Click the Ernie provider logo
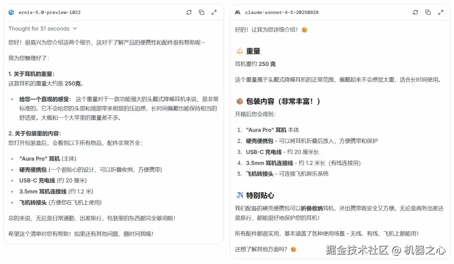 click(x=11, y=12)
